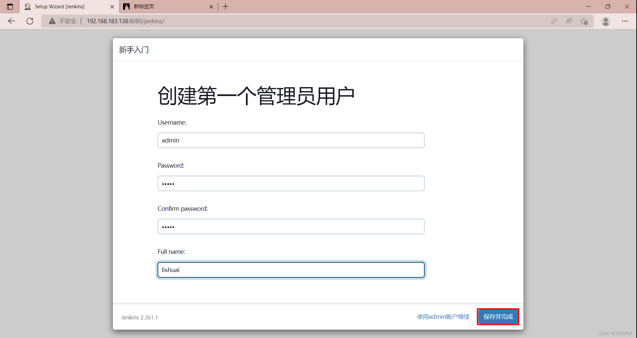This screenshot has height=338, width=637.
Task: Close the 新标签页 tab
Action: point(211,7)
